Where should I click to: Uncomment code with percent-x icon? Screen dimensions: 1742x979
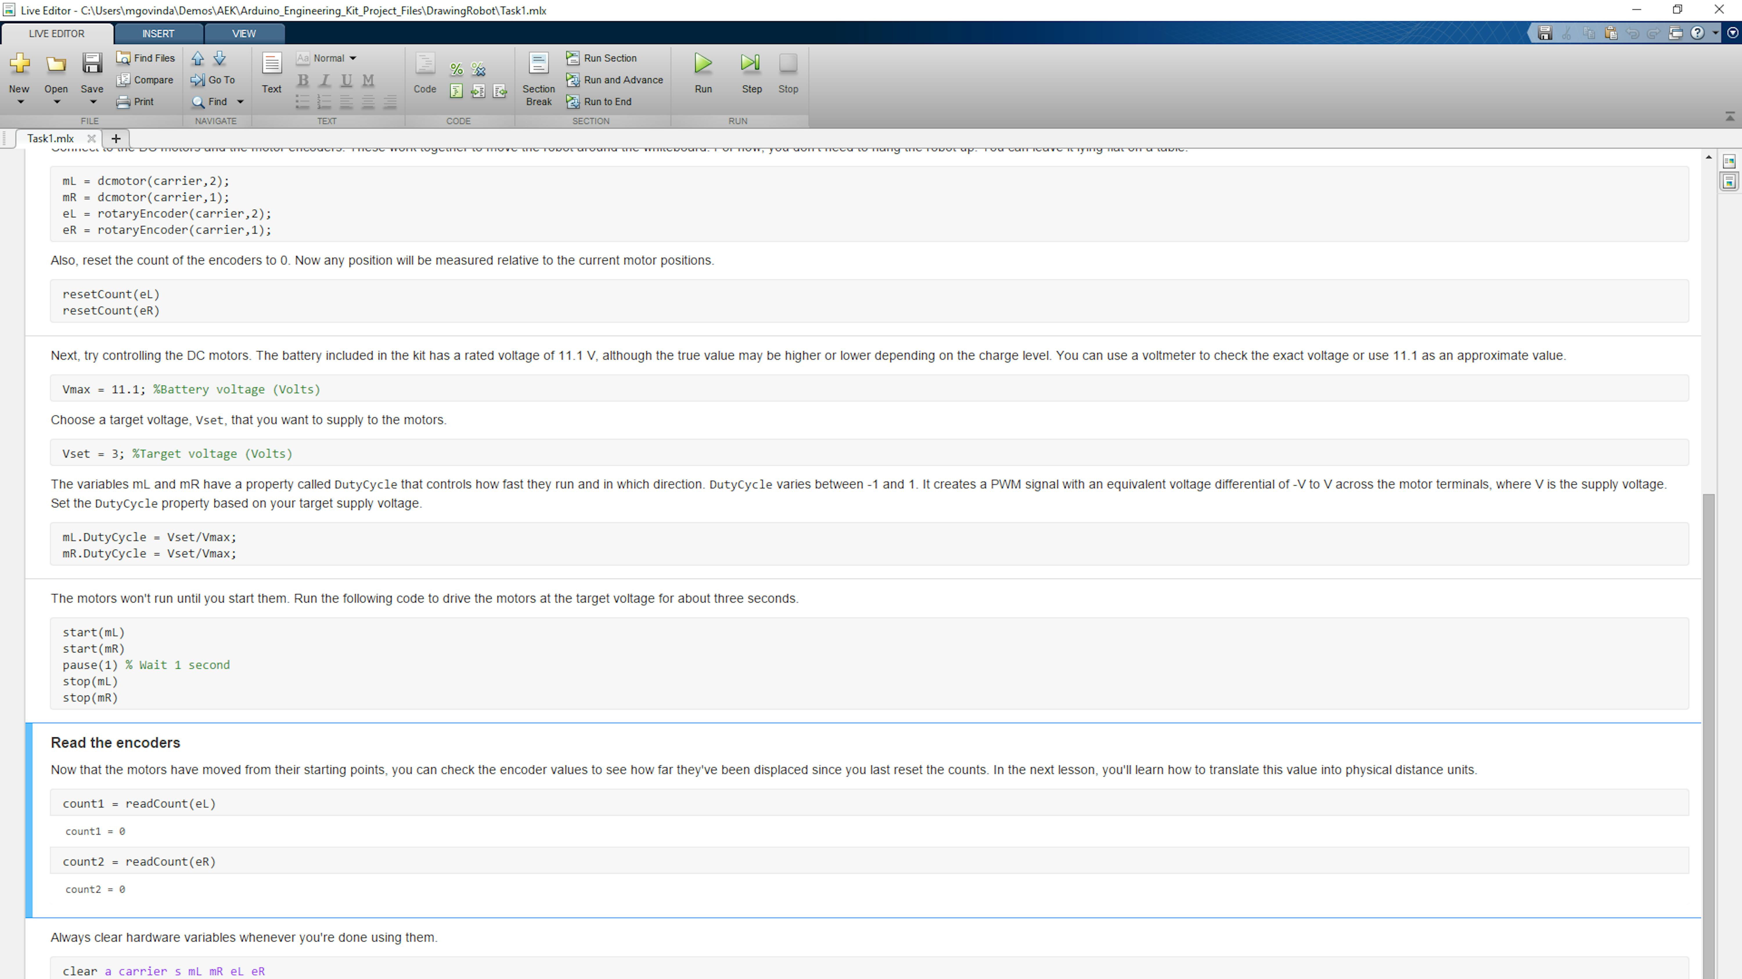click(x=478, y=69)
